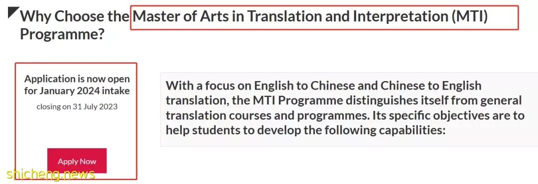Click the Apply Now button
538x184 pixels.
click(77, 161)
